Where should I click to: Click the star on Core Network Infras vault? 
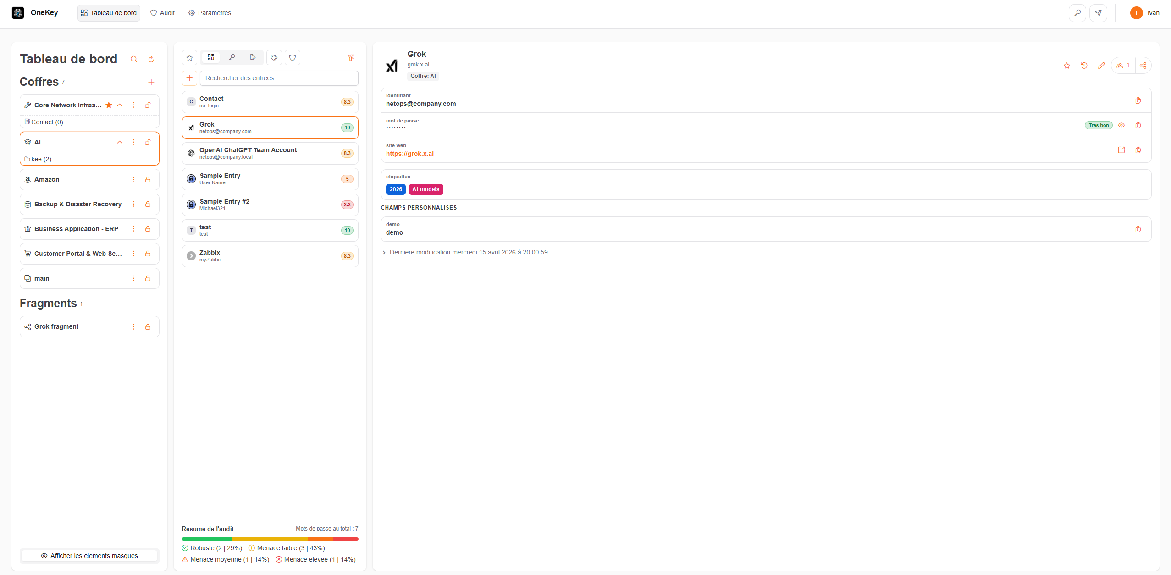(x=109, y=105)
